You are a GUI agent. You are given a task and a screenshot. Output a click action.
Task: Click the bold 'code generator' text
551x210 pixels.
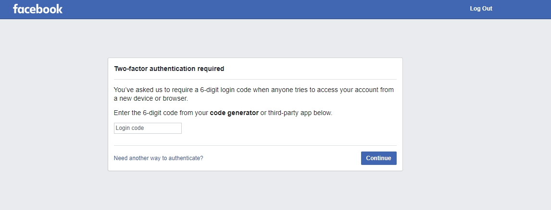pyautogui.click(x=234, y=113)
